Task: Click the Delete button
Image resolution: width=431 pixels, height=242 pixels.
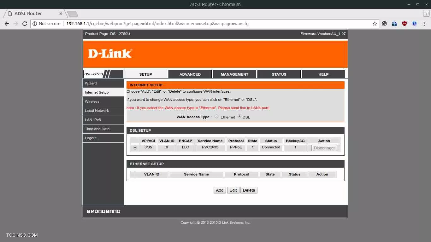Action: coord(249,190)
